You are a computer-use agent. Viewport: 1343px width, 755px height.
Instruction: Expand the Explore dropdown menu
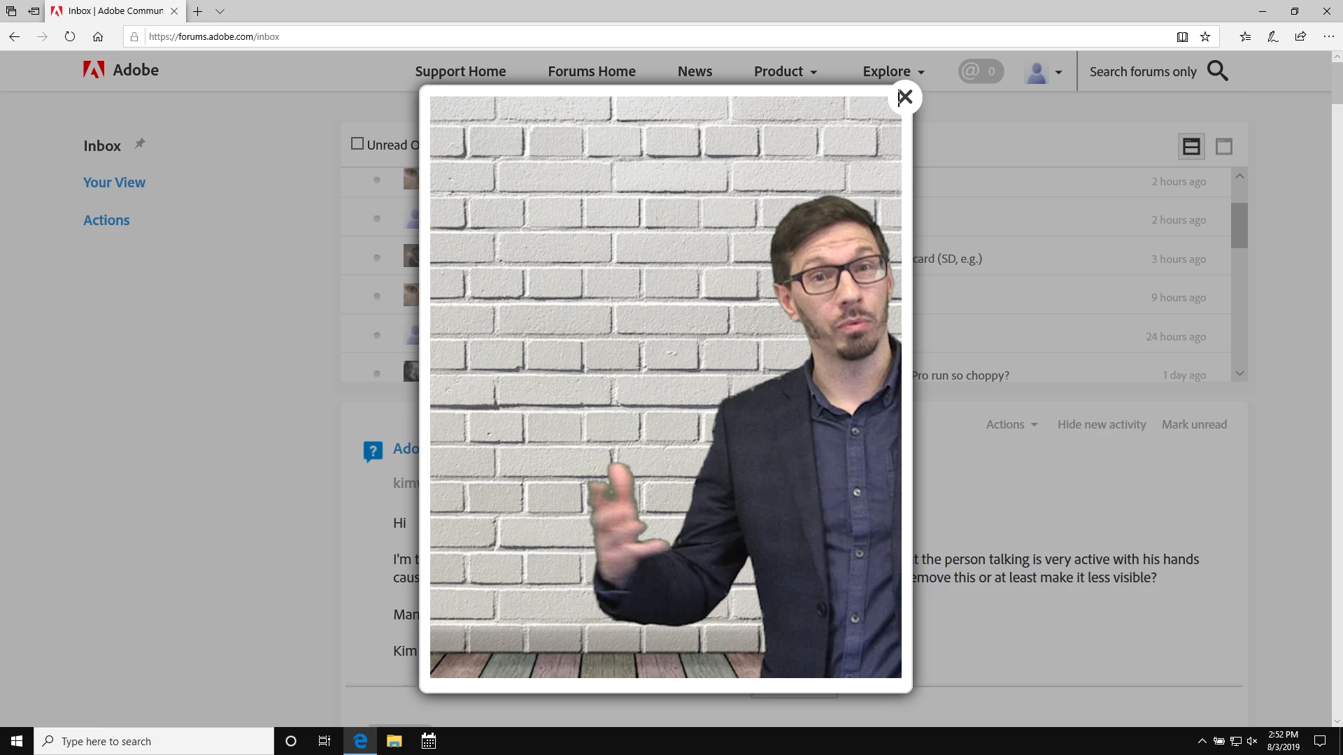pyautogui.click(x=893, y=71)
